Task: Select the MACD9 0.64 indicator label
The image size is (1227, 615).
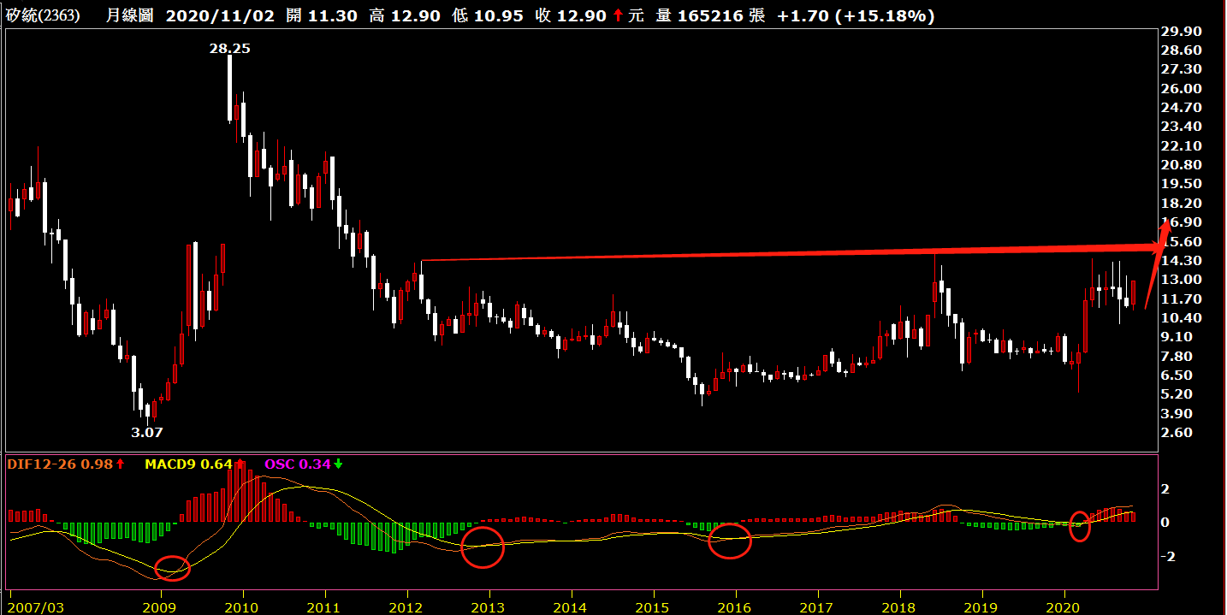Action: (x=188, y=464)
